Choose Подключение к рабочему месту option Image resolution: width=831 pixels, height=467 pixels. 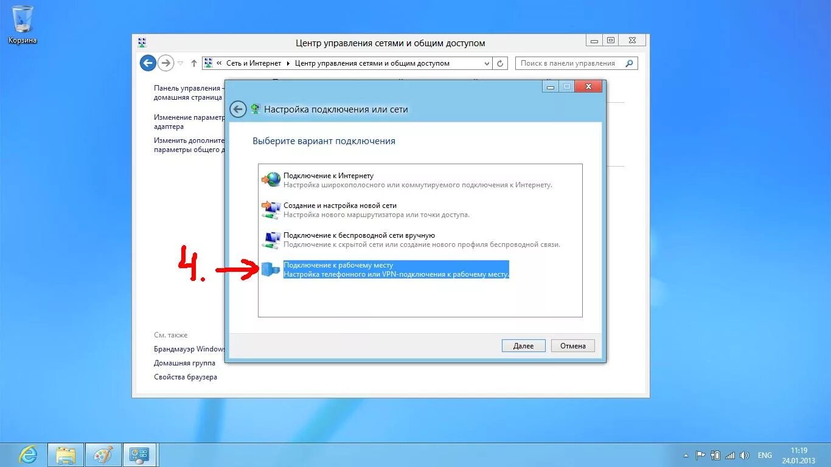pos(338,265)
